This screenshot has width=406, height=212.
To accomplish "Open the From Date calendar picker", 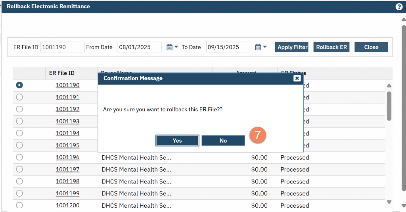I will tap(172, 47).
